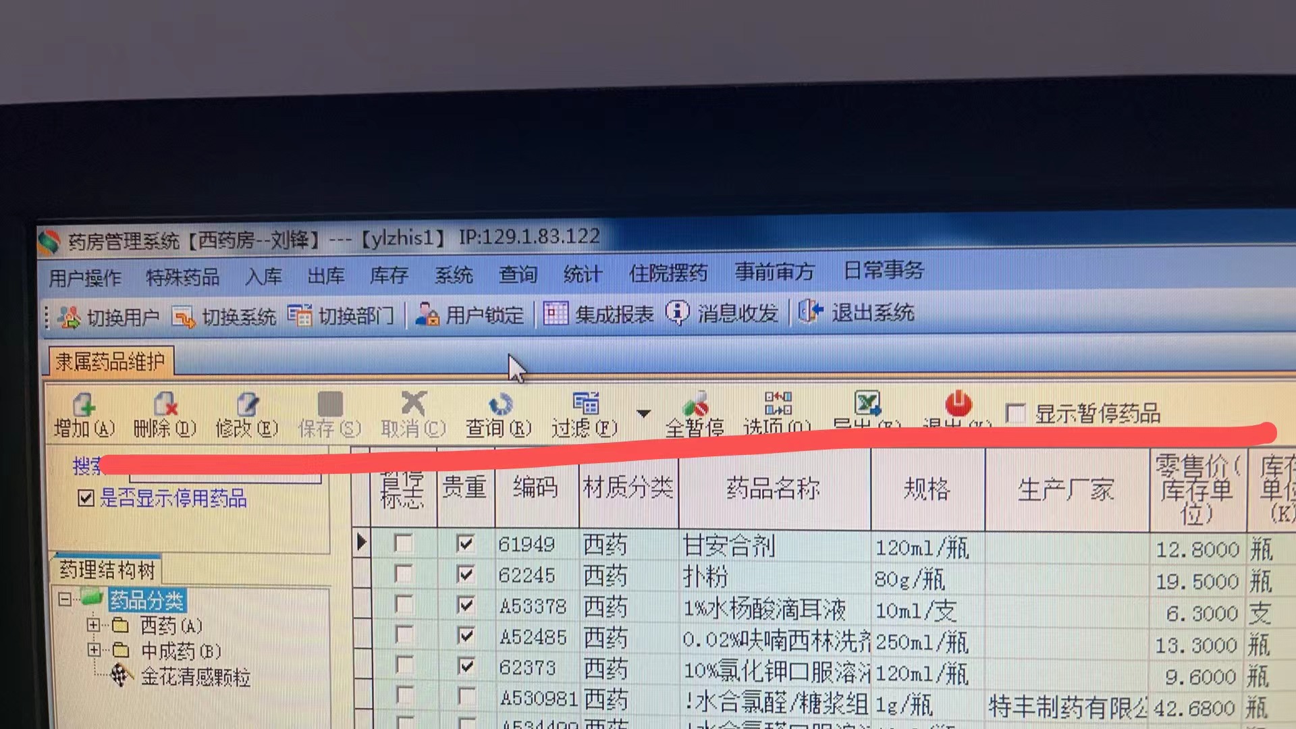Click the 修改(E) edit icon

pos(247,405)
